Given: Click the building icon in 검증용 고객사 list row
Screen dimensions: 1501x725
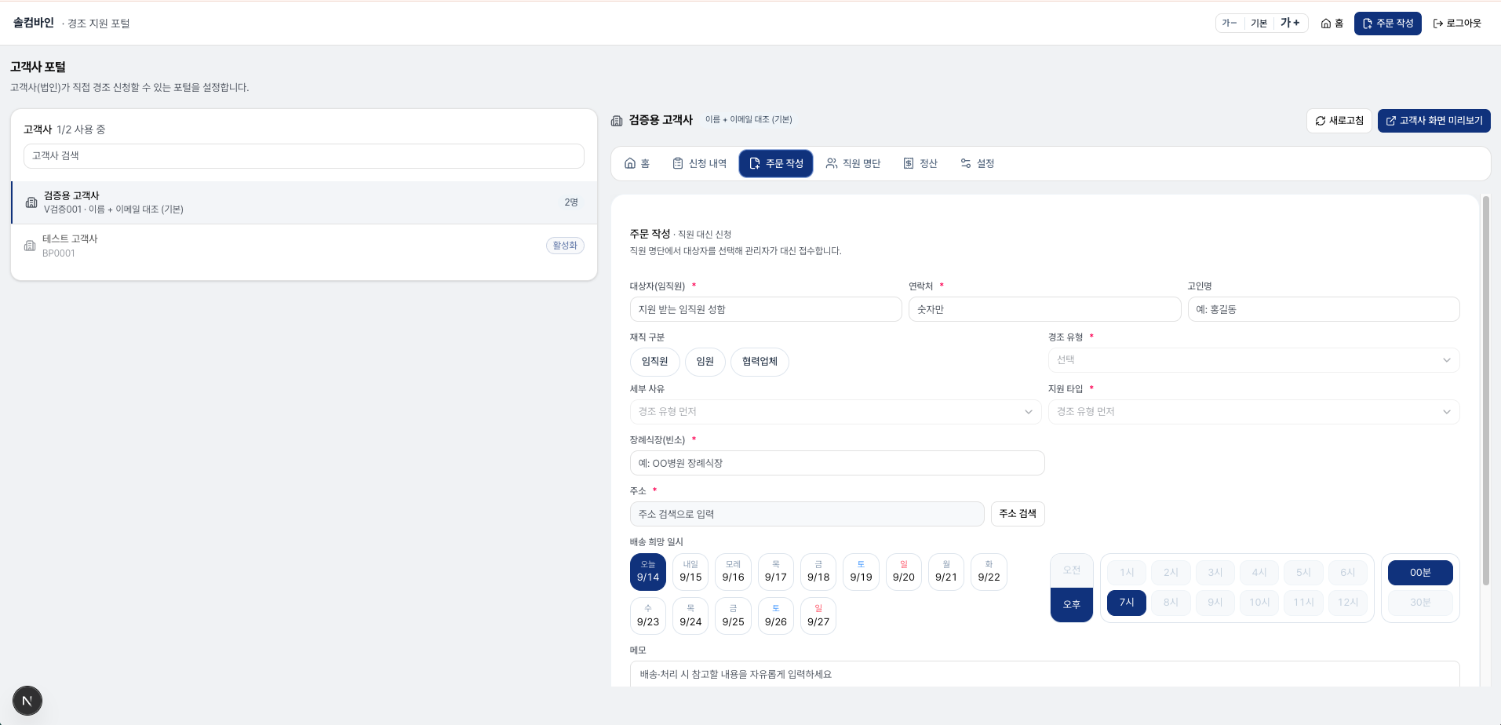Looking at the screenshot, I should point(31,202).
